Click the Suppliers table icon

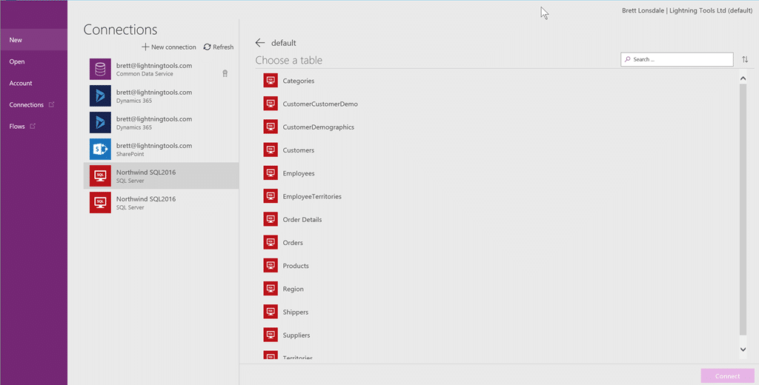click(271, 335)
